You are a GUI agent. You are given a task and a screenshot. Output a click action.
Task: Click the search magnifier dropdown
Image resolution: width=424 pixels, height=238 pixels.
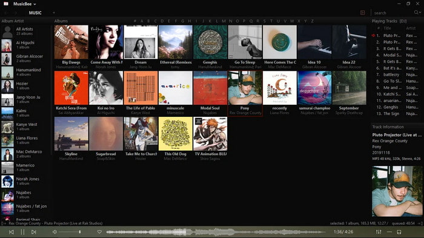(417, 13)
